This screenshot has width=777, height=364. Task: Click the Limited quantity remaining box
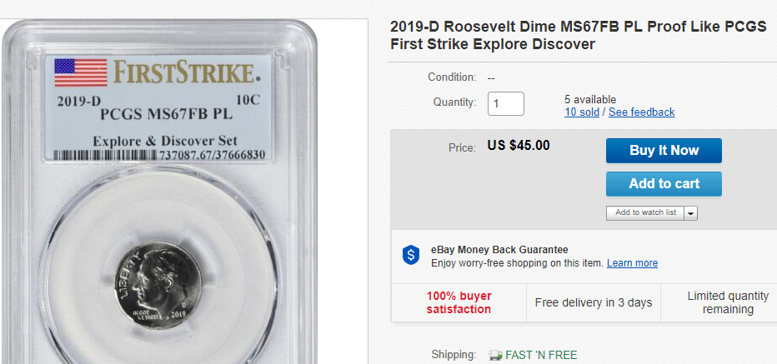(x=728, y=302)
